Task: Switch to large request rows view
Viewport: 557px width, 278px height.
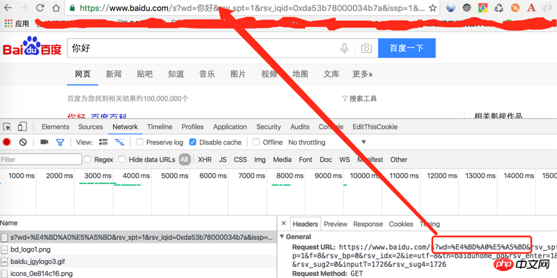Action: click(103, 142)
